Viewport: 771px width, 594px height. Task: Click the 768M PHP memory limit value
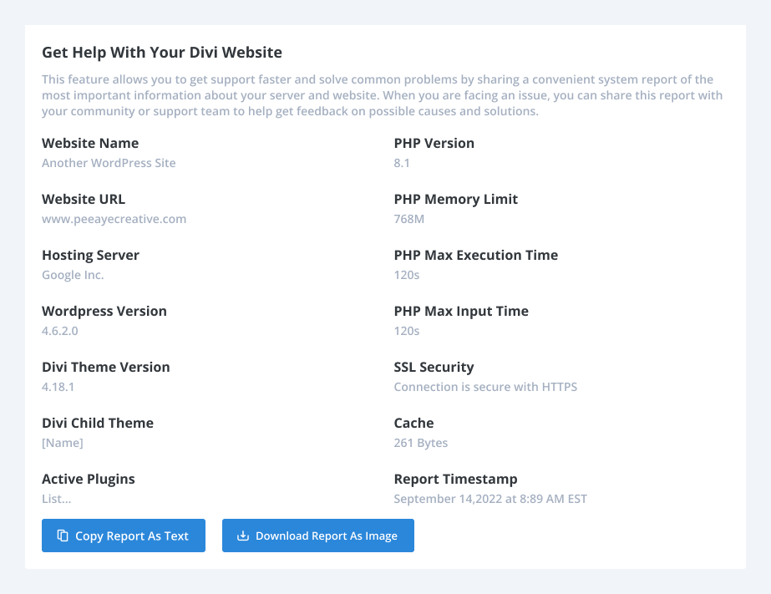[409, 219]
